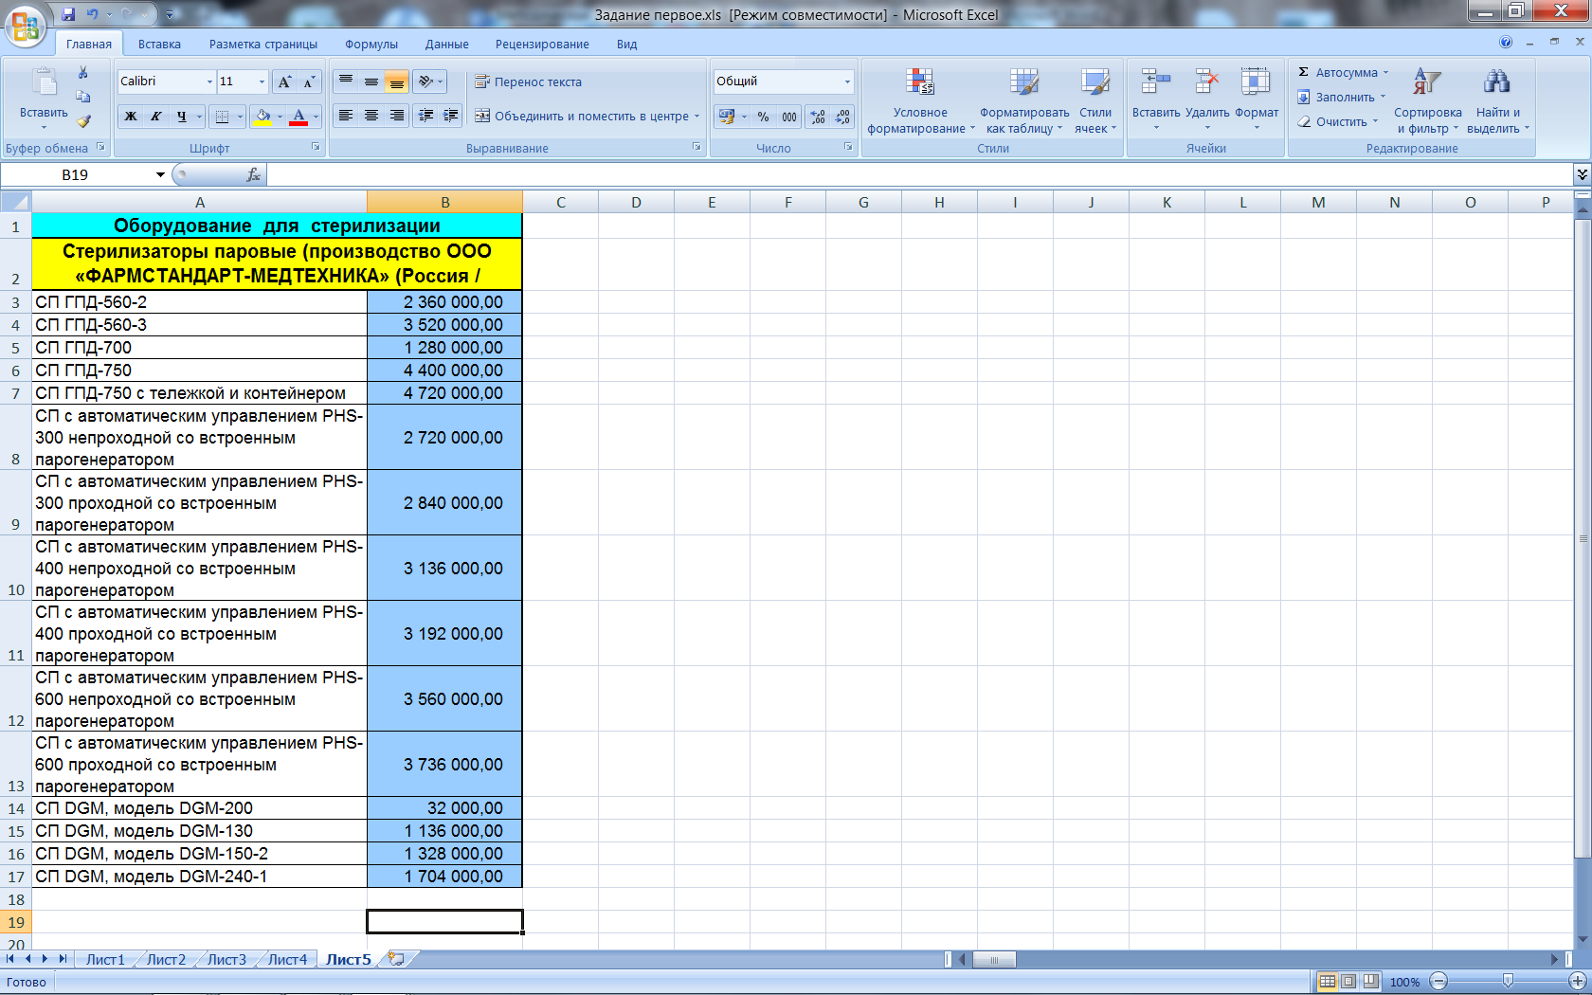Viewport: 1592px width, 995px height.
Task: Toggle align text left
Action: click(346, 116)
